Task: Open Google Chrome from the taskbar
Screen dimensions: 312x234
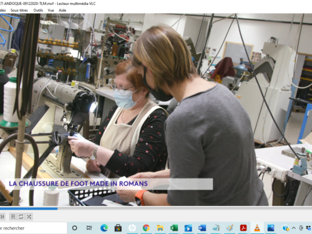Action: click(x=146, y=228)
